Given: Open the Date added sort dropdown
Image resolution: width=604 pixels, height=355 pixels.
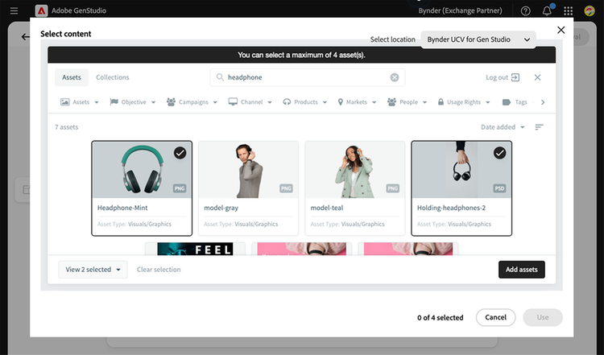Looking at the screenshot, I should pos(503,126).
